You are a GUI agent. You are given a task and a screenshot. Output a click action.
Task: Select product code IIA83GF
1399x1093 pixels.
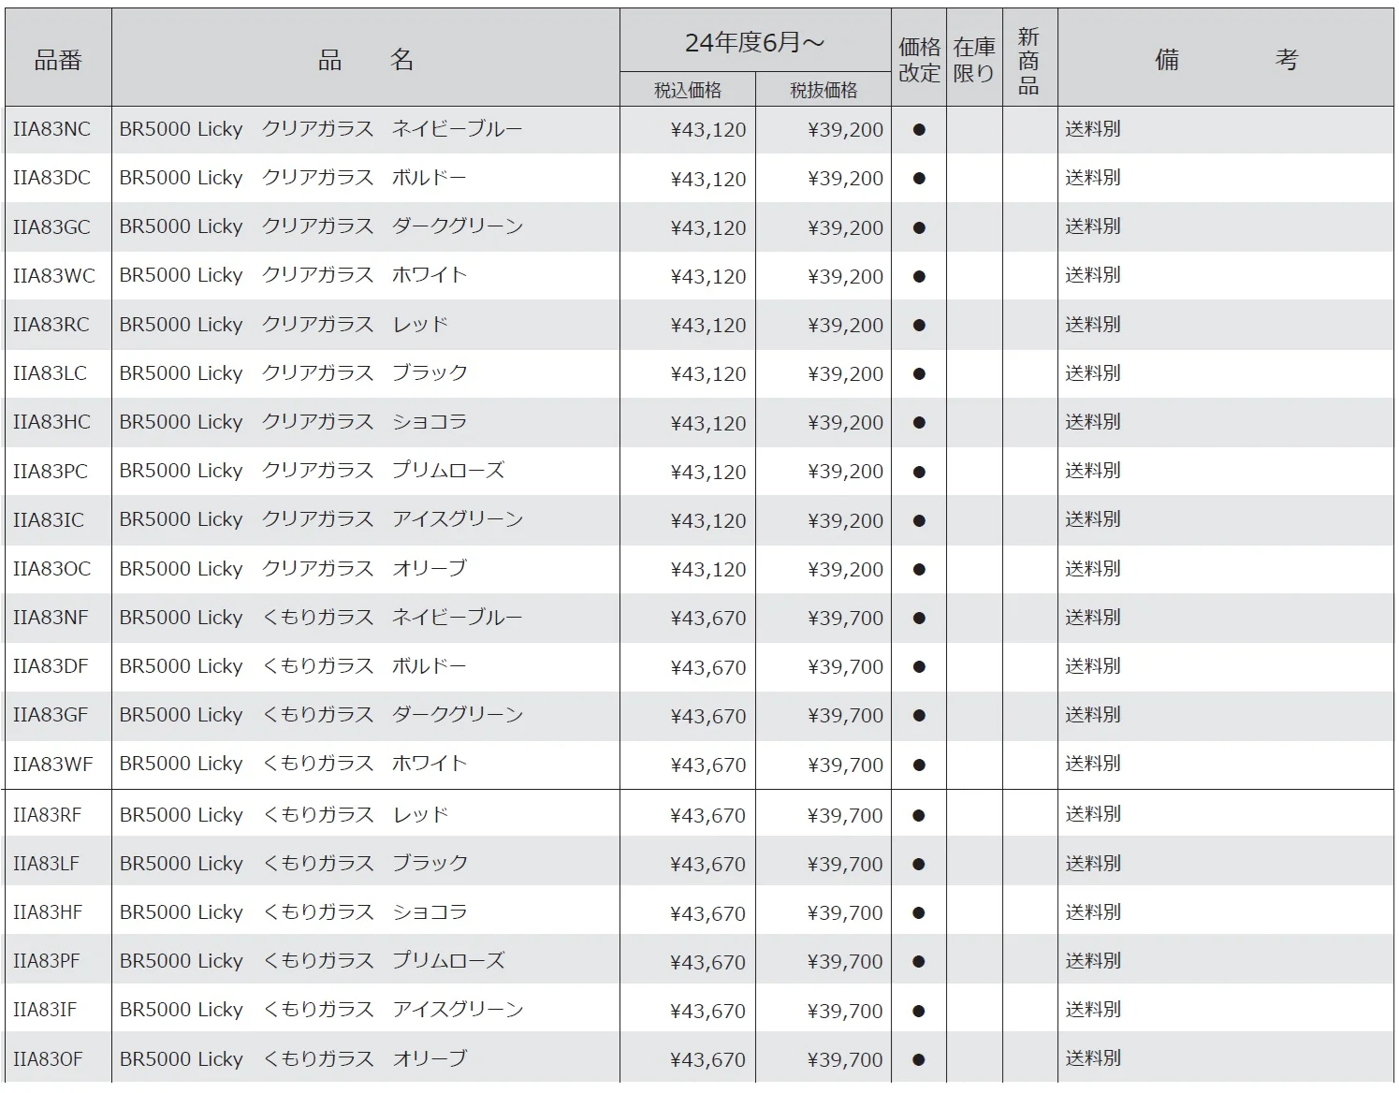pyautogui.click(x=51, y=715)
